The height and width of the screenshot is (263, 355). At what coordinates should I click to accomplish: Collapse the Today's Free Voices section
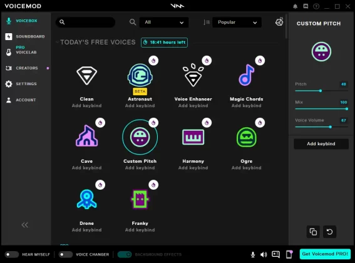coord(57,42)
